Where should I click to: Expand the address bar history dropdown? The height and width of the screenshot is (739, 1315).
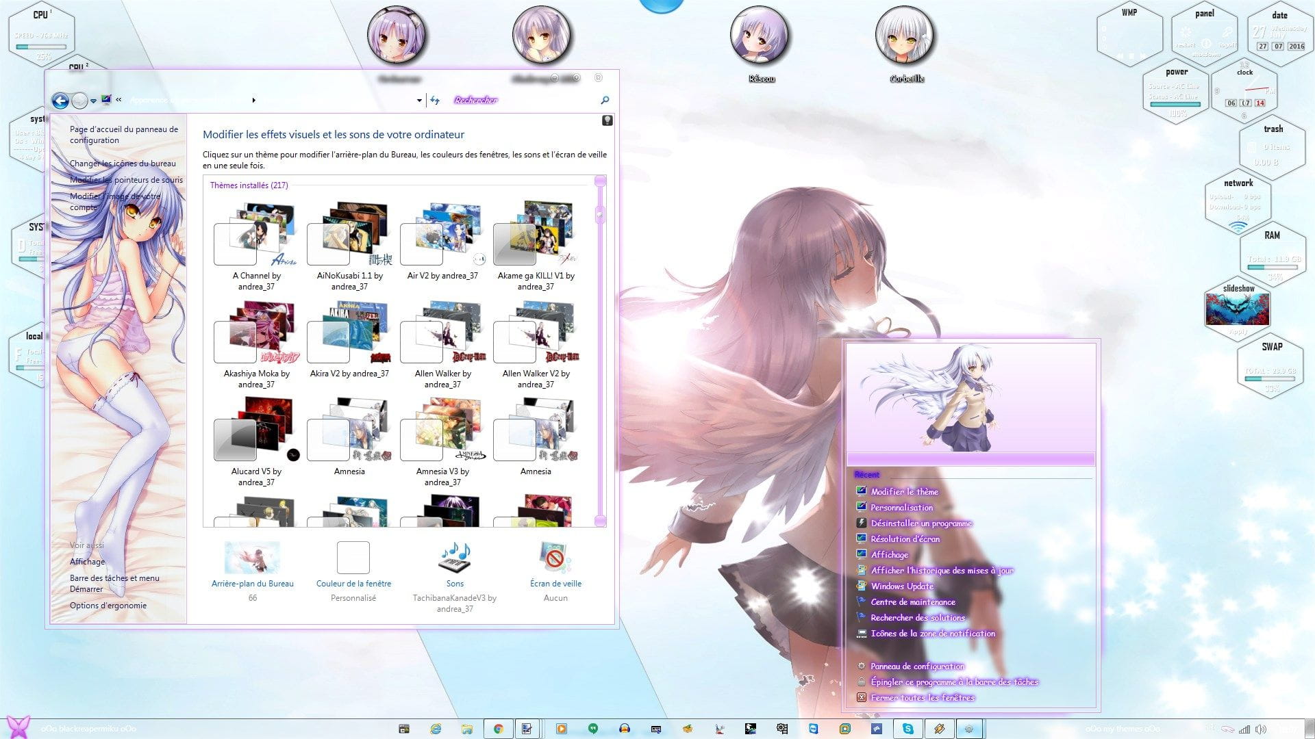click(x=419, y=101)
